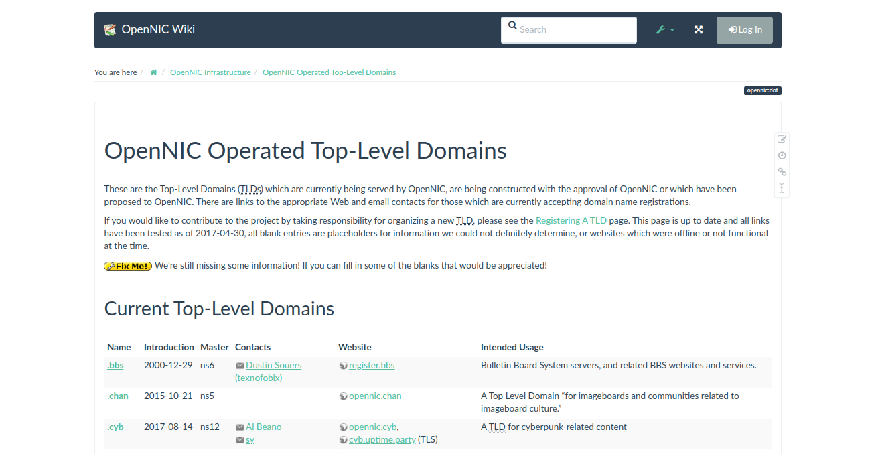Focus the Search input field

[569, 30]
